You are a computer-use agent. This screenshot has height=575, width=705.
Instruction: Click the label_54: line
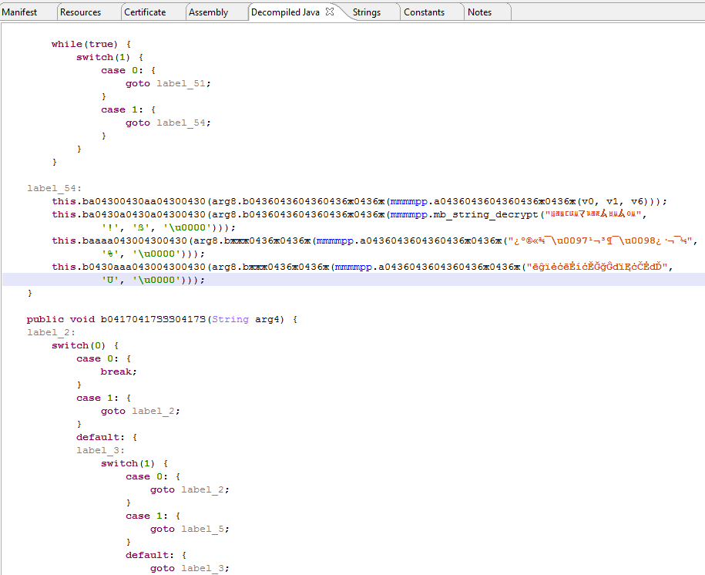(55, 188)
